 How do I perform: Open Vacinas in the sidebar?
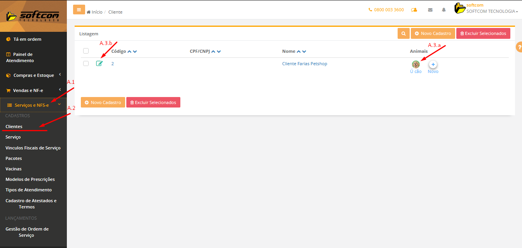[14, 169]
